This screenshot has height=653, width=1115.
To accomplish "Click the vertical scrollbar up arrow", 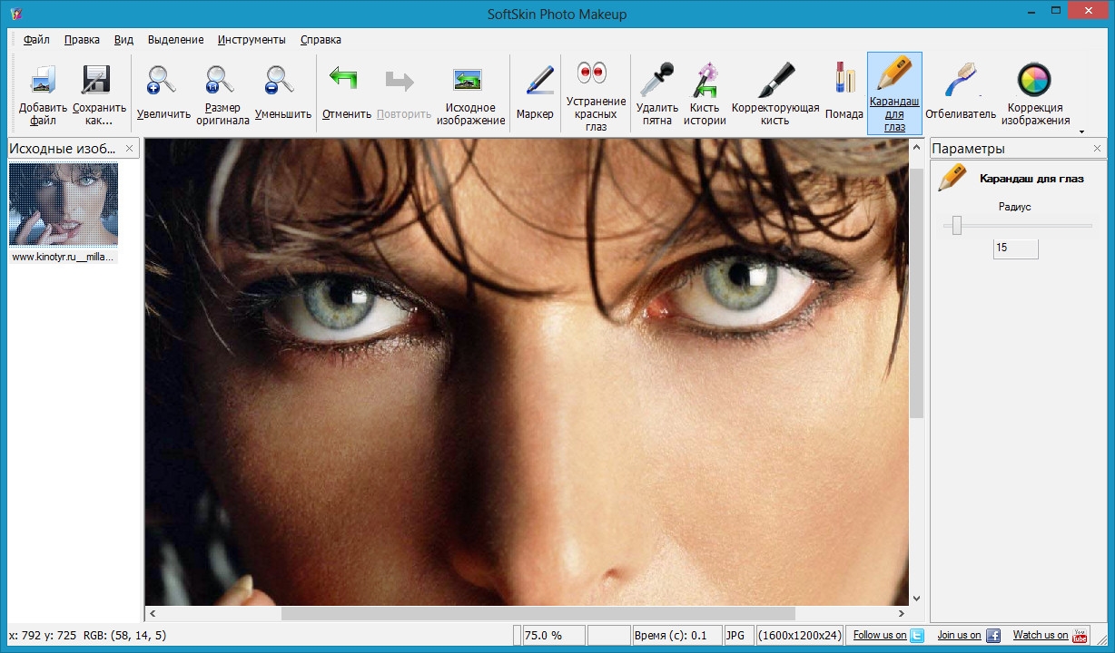I will [x=916, y=147].
